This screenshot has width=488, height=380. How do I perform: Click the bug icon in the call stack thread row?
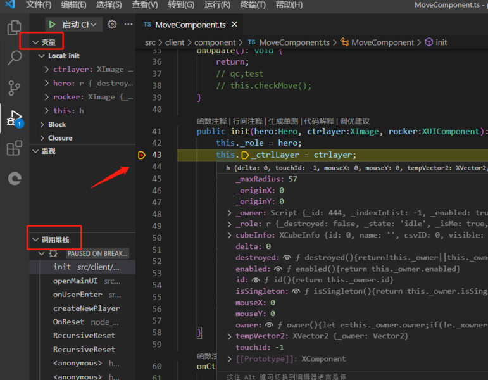pos(53,253)
